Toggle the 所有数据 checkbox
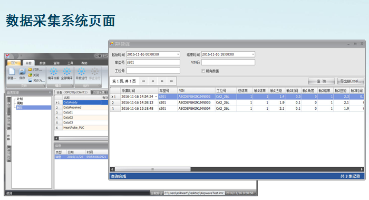The height and width of the screenshot is (200, 369). [203, 71]
